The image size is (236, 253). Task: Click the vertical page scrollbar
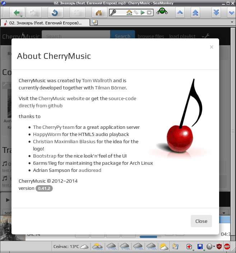(233, 132)
